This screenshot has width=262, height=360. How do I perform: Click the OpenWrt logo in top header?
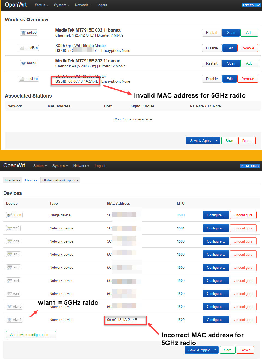click(x=16, y=5)
